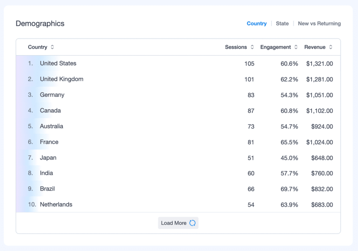Click France's 81 sessions value

pos(251,142)
